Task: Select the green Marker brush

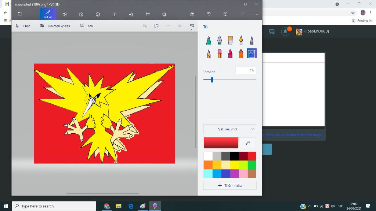Action: point(209,40)
